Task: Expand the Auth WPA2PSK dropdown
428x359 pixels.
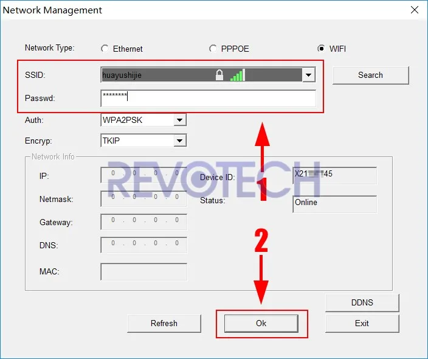Action: pyautogui.click(x=180, y=120)
